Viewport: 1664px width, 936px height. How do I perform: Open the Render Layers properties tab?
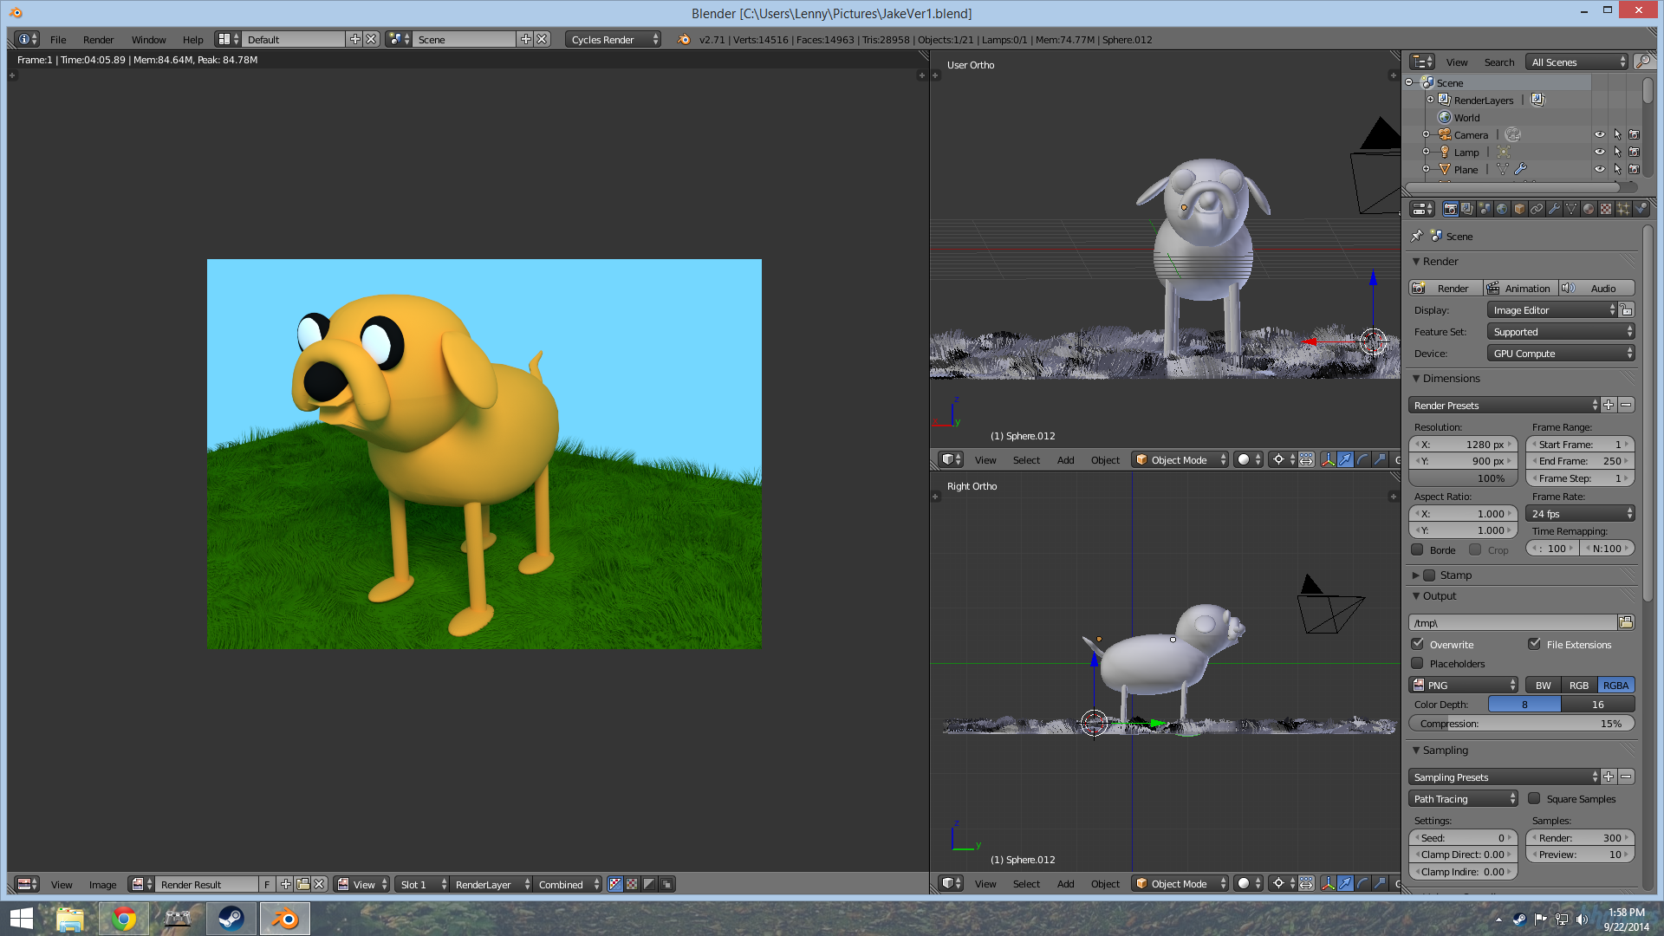coord(1467,209)
